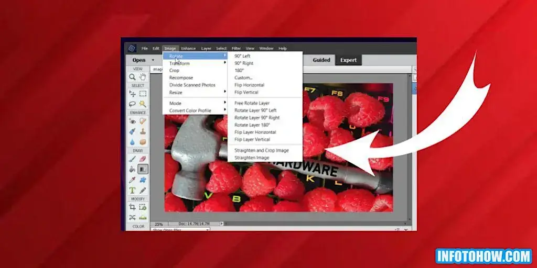Select the Zoom tool magnifier
This screenshot has width=537, height=268.
click(132, 77)
